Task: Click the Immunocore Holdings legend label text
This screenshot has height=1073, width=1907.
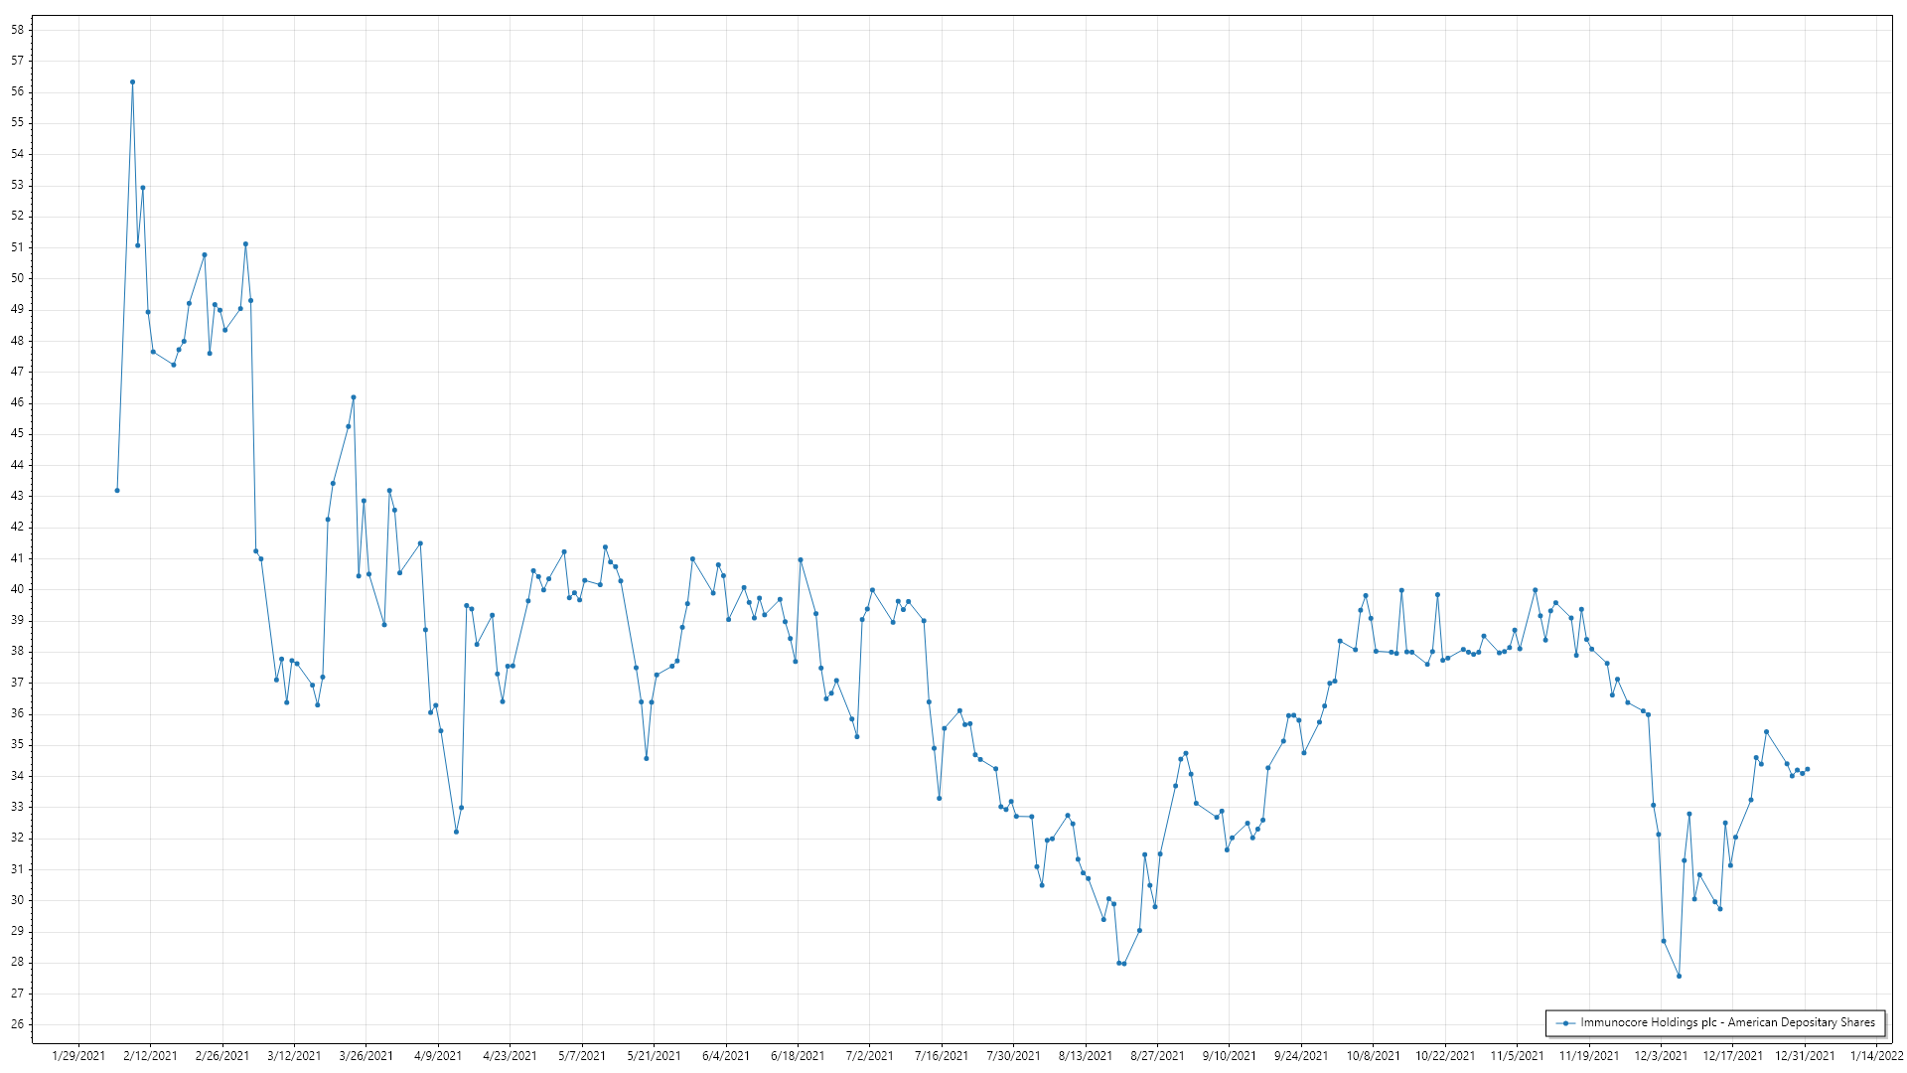Action: tap(1727, 1022)
